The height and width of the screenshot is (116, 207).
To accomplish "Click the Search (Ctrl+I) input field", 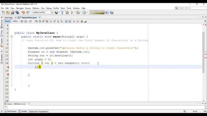I will click(192, 8).
